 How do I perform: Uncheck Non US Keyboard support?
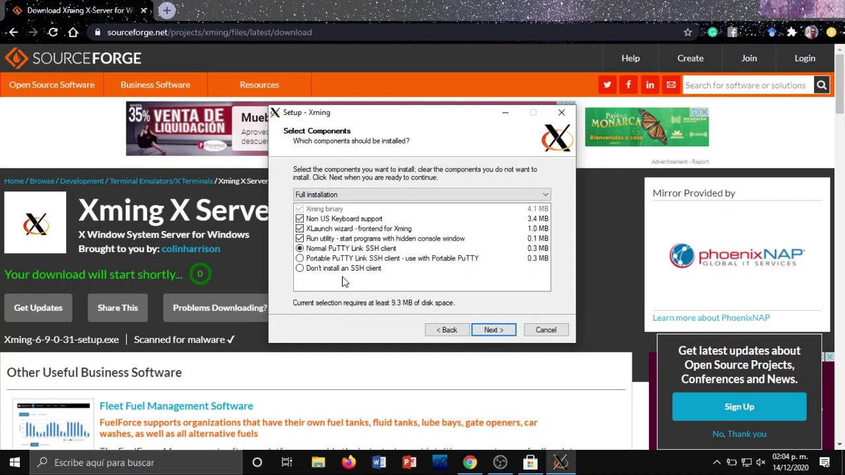[x=300, y=218]
